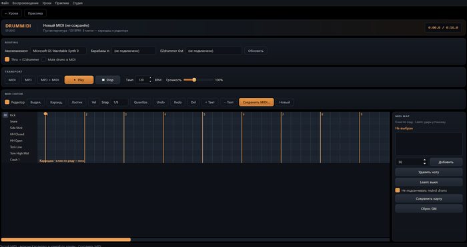Select the Side Stick row label
This screenshot has height=247, width=467.
coord(17,128)
